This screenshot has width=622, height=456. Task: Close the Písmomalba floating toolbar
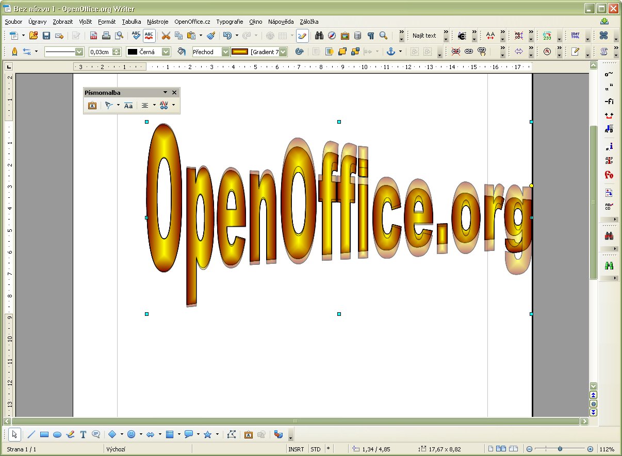(x=174, y=92)
